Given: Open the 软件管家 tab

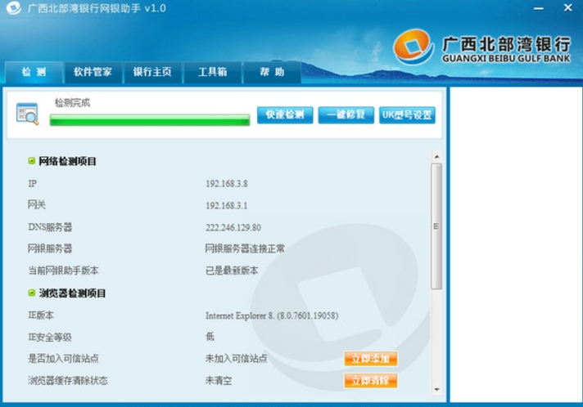Looking at the screenshot, I should (x=93, y=72).
